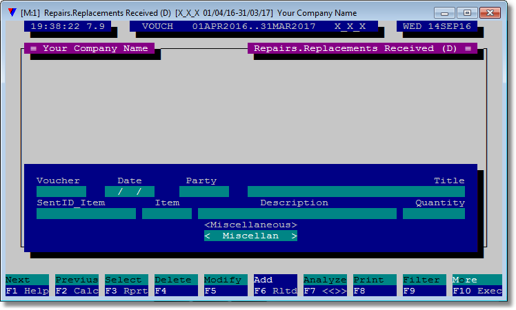Click the VOUCH 01APR2016..31MAR2017 status panel
Image resolution: width=516 pixels, height=310 pixels.
[254, 26]
